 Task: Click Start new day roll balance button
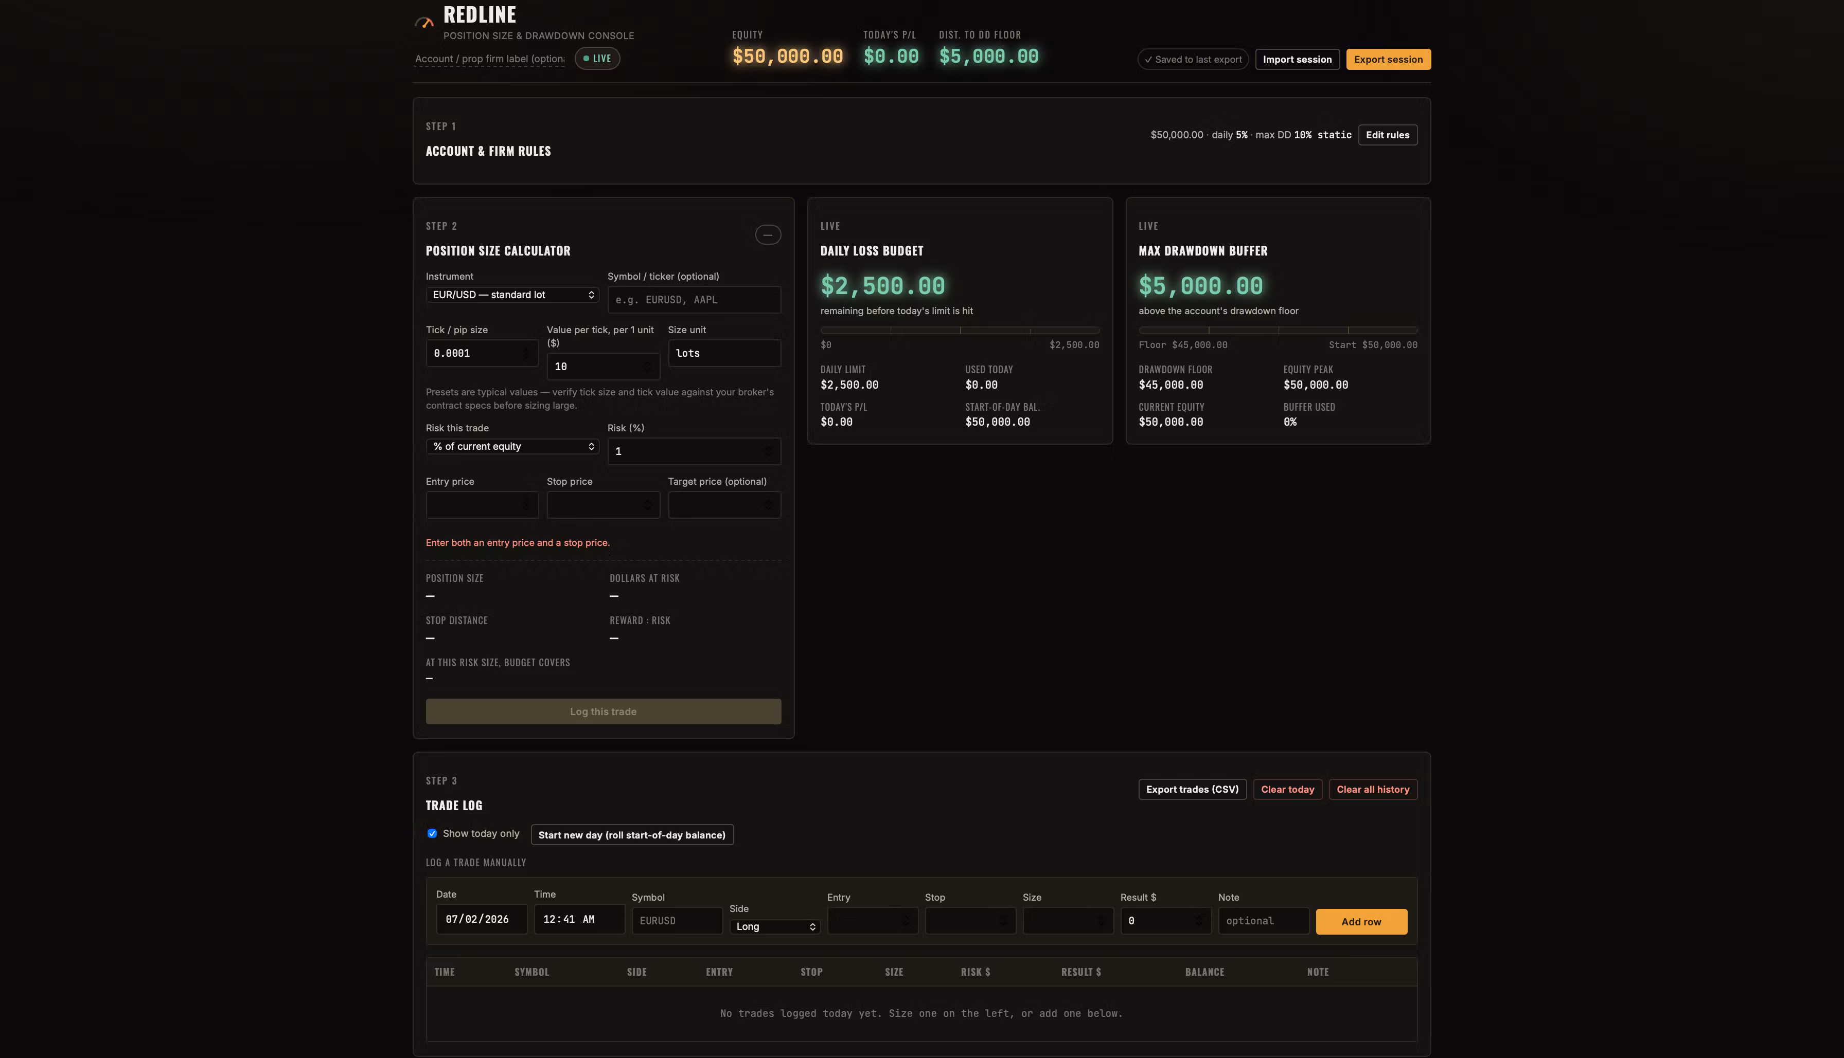(632, 835)
